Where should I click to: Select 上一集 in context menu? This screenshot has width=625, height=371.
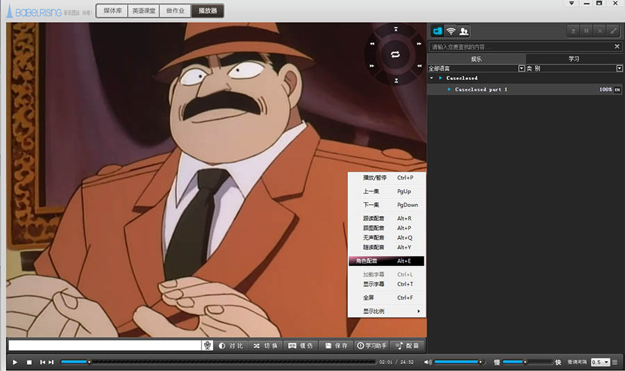(387, 192)
